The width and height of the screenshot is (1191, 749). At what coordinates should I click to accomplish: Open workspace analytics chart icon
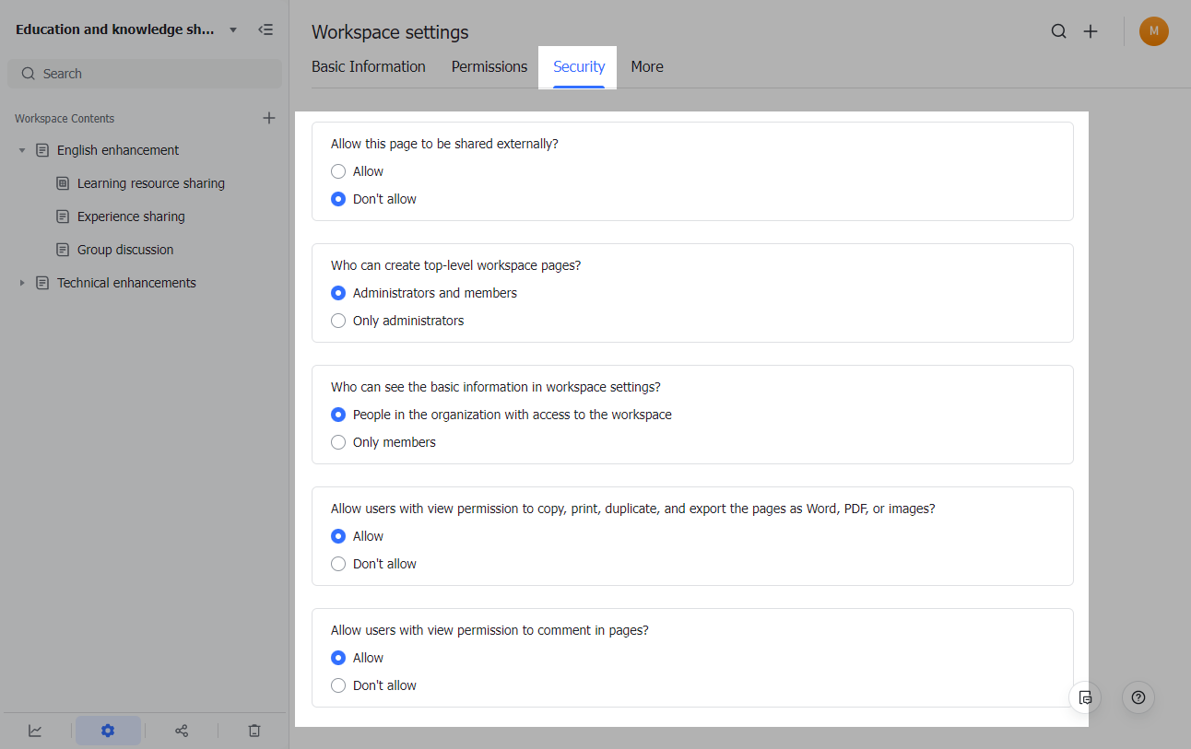click(x=35, y=730)
